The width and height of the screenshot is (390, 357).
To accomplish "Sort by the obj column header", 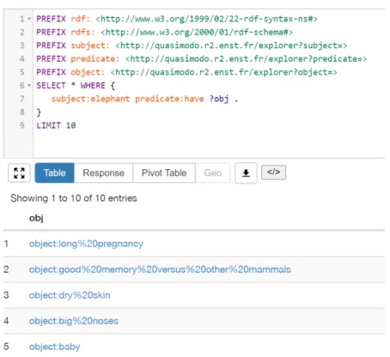I will [x=36, y=218].
